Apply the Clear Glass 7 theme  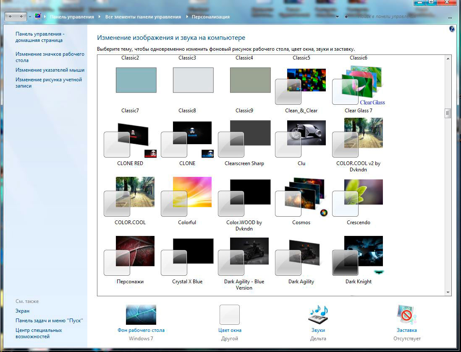click(x=359, y=85)
